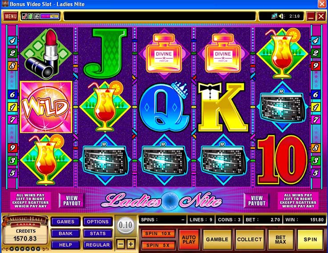The width and height of the screenshot is (328, 253).
Task: Open the Options menu
Action: (x=98, y=222)
